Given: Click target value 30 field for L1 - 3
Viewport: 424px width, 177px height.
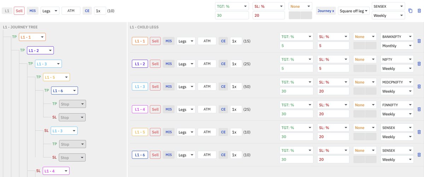Looking at the screenshot, I should [x=296, y=91].
